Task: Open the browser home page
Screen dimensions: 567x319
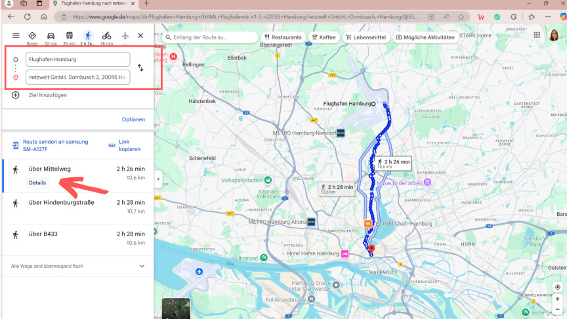Action: (44, 16)
